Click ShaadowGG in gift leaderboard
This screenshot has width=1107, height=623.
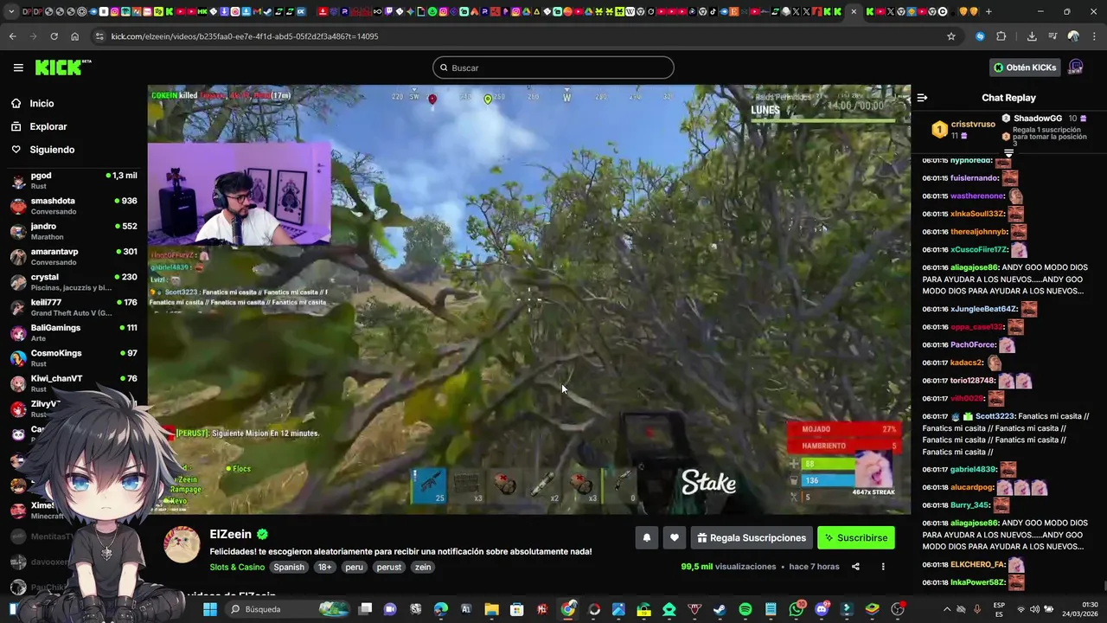pyautogui.click(x=1038, y=119)
